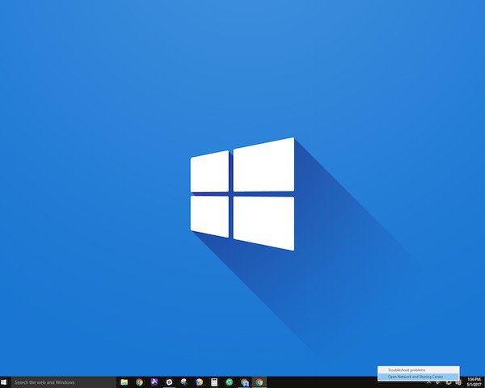
Task: Launch the first Chrome icon beside File Explorer
Action: coord(139,382)
